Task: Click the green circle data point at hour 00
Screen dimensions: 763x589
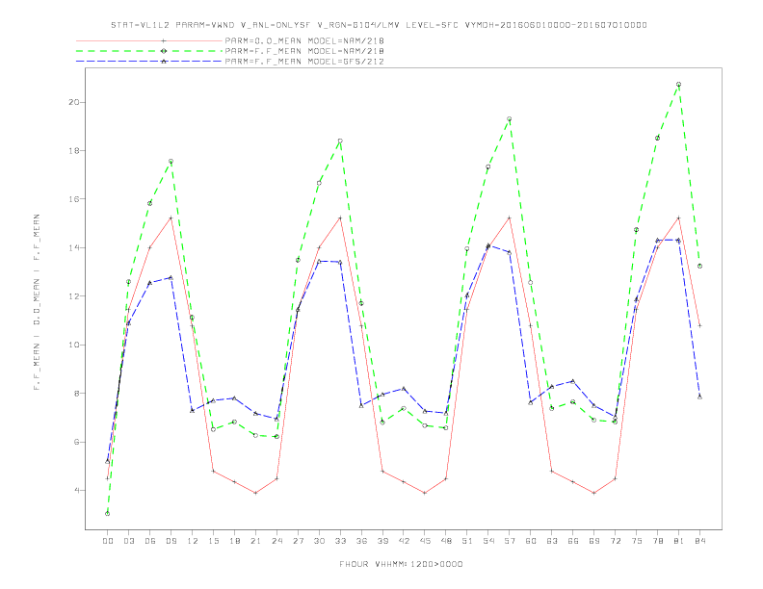Action: (x=108, y=514)
